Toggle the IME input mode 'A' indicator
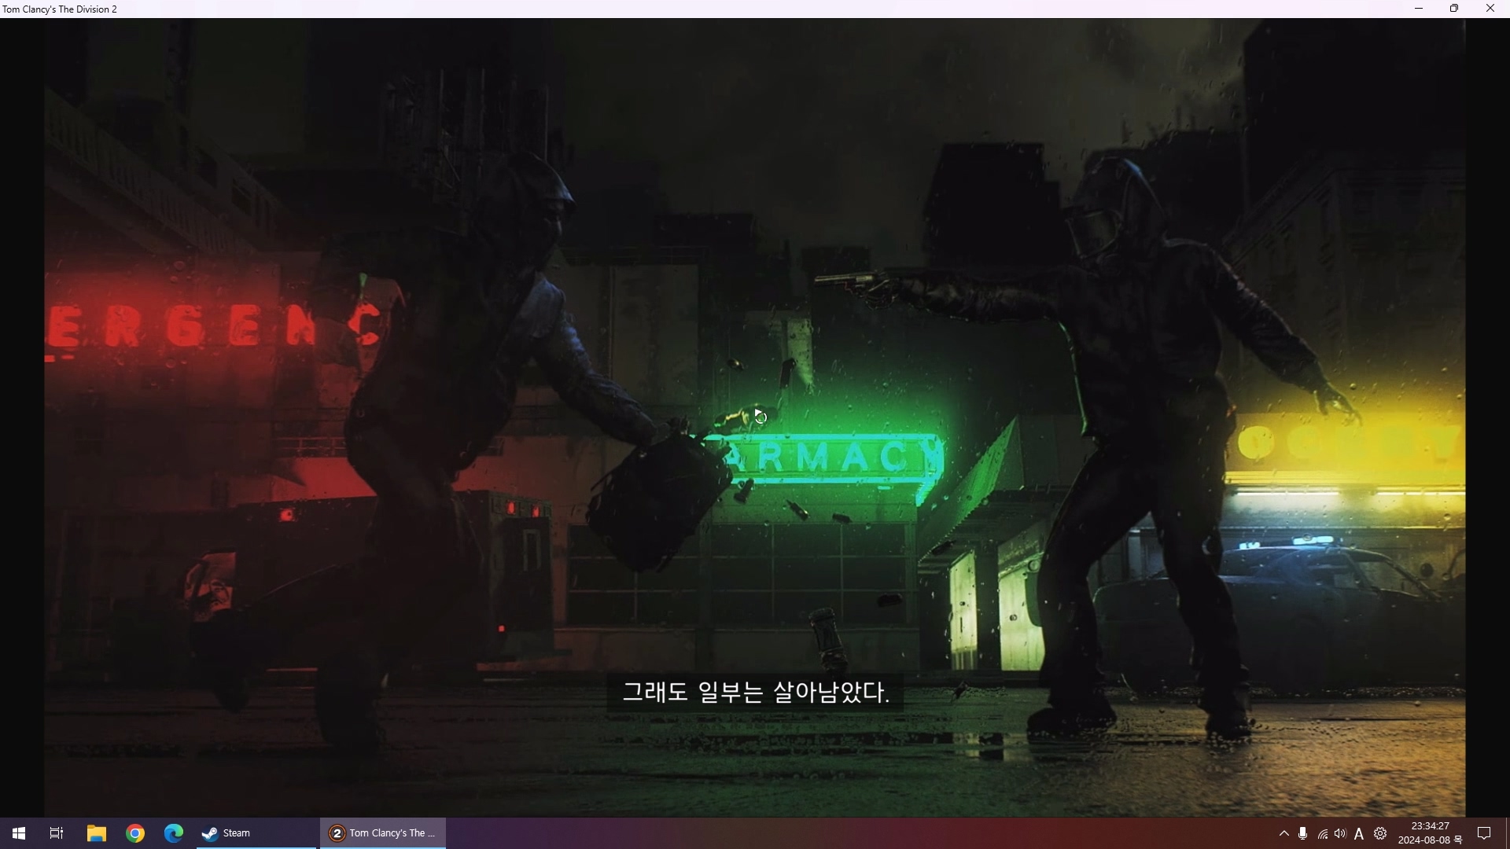The image size is (1510, 849). [x=1359, y=834]
